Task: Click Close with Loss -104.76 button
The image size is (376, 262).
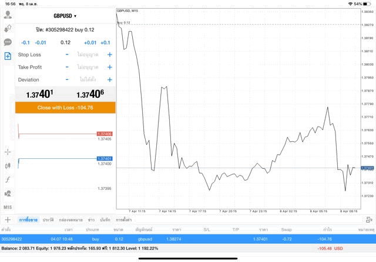Action: coord(65,107)
